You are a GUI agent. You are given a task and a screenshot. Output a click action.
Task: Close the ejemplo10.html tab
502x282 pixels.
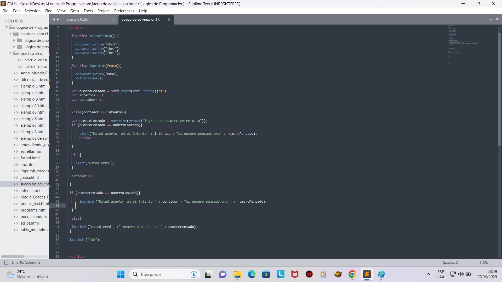tap(113, 19)
